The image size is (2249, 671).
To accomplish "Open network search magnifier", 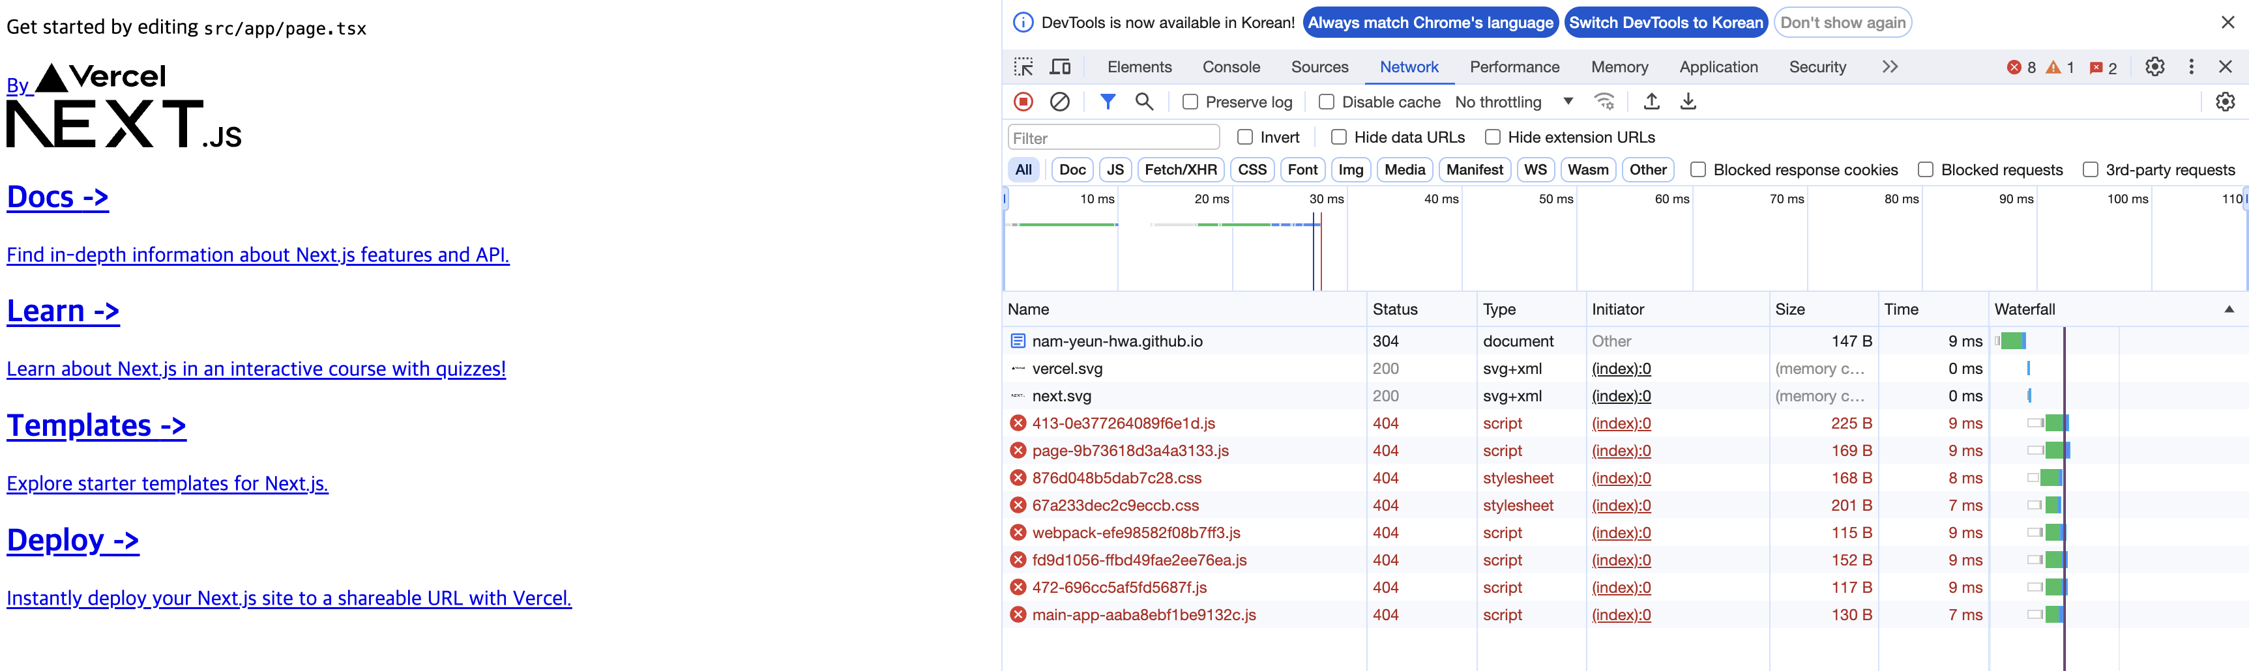I will coord(1143,102).
